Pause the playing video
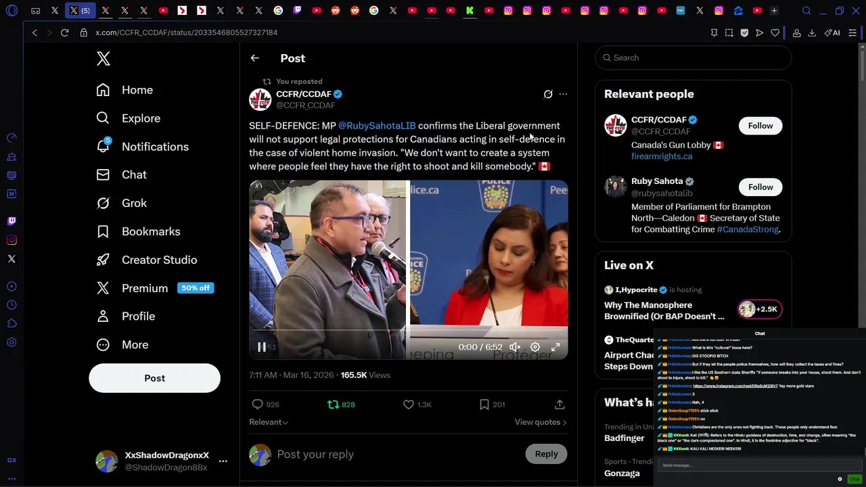The image size is (866, 487). (x=262, y=347)
